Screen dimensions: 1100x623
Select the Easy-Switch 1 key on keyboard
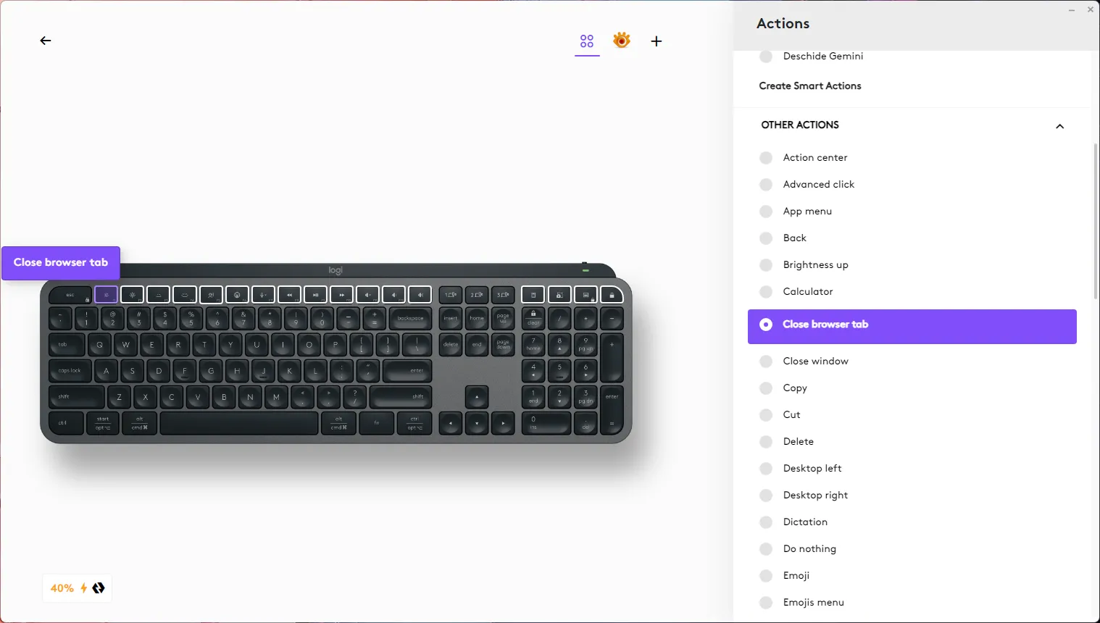[450, 295]
